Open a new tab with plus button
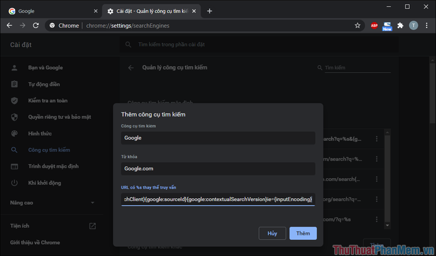Screen dimensions: 436x256 (x=210, y=11)
